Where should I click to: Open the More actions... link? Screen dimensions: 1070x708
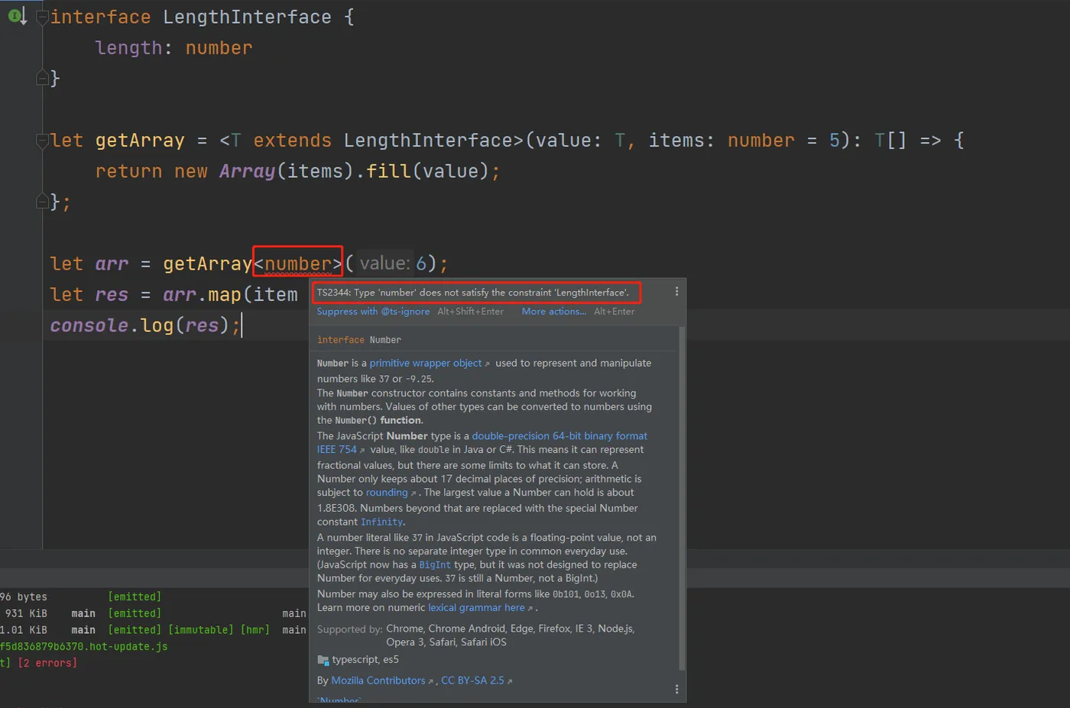[x=554, y=312]
